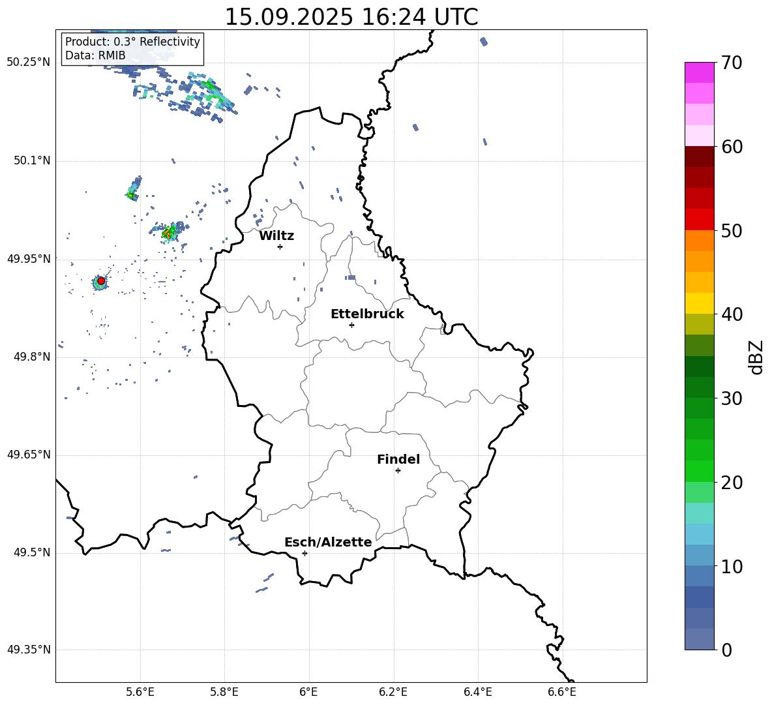Click the colorbar tick label 70
Image resolution: width=772 pixels, height=705 pixels.
[x=732, y=63]
